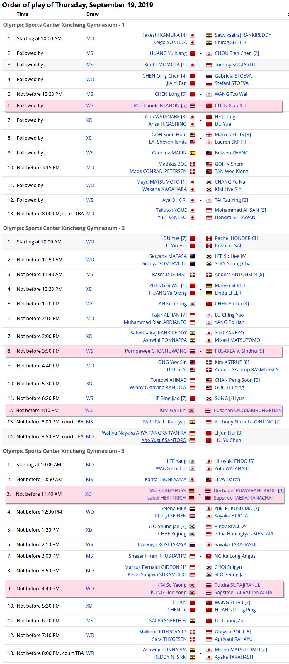Click the Spain flag next to Carolina MARIN

pyautogui.click(x=193, y=153)
